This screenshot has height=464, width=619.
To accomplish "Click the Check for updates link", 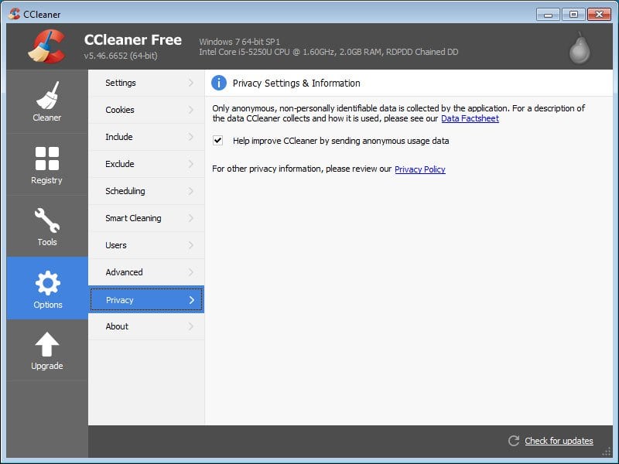I will tap(559, 441).
